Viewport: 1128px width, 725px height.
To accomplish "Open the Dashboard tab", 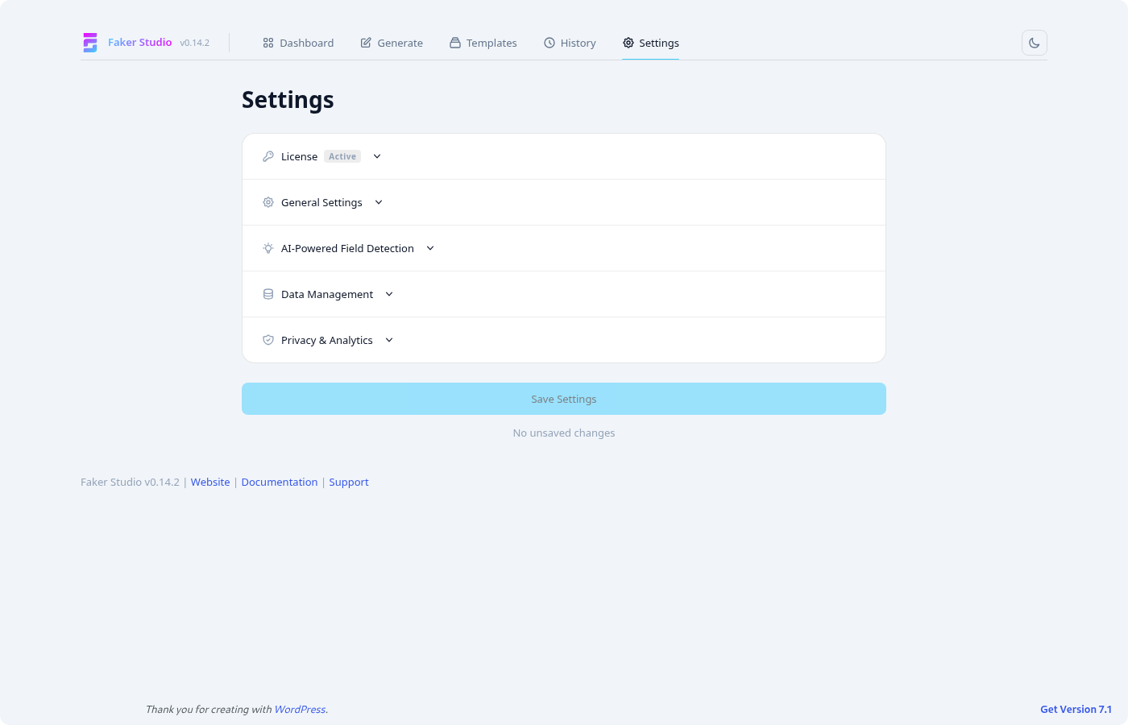I will pyautogui.click(x=298, y=43).
